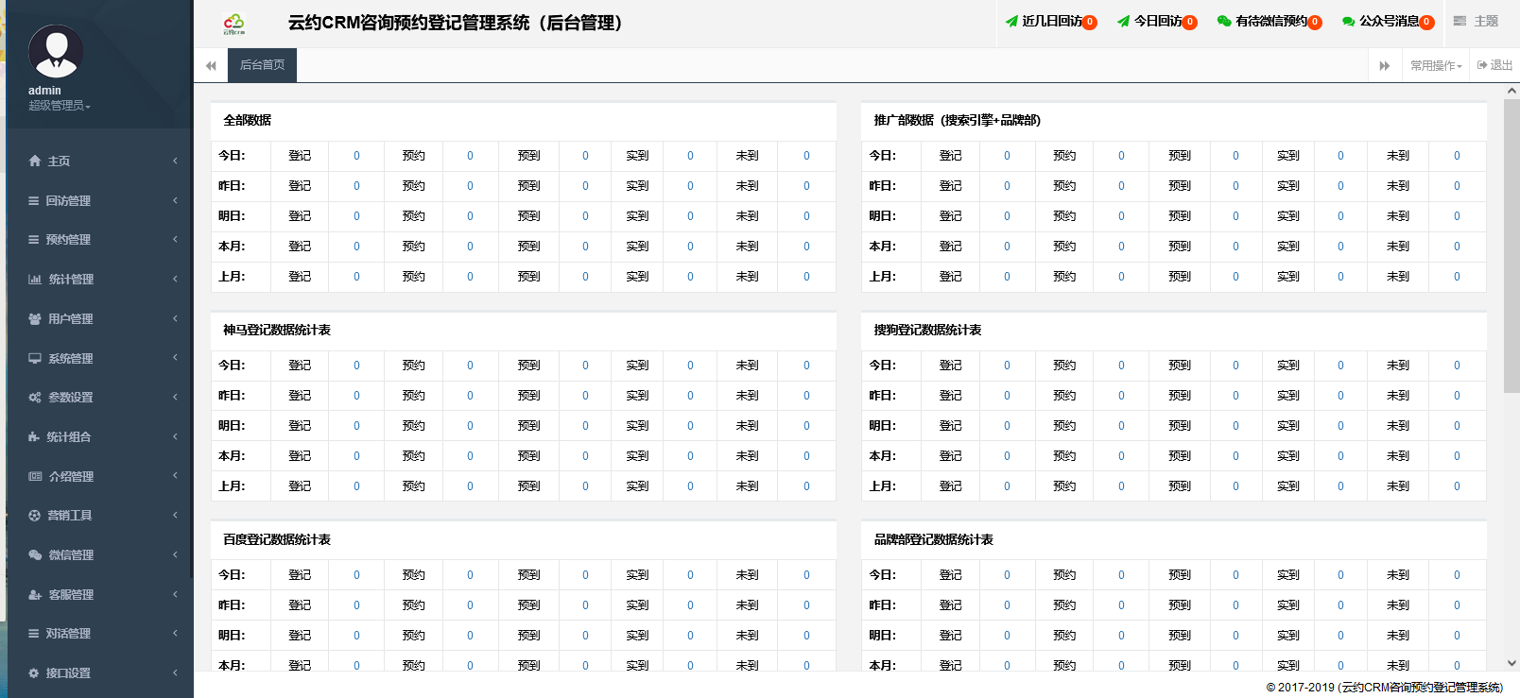Click the double-arrow tab scroll right icon
This screenshot has height=698, width=1520.
pyautogui.click(x=1385, y=66)
